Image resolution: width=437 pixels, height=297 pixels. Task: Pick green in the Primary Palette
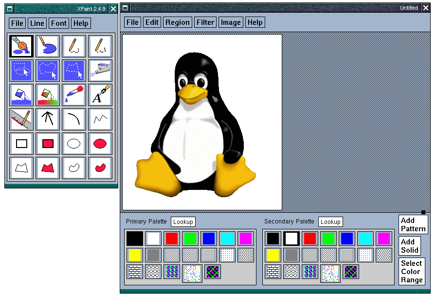pyautogui.click(x=190, y=239)
